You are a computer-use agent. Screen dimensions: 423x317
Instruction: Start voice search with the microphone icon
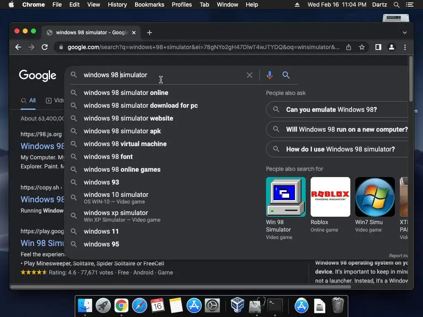pyautogui.click(x=269, y=75)
